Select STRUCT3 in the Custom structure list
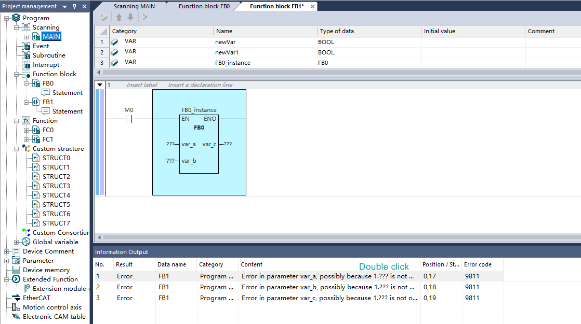Viewport: 581px width, 324px height. click(56, 186)
